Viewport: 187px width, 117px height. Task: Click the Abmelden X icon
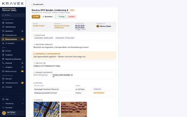(x=3, y=108)
